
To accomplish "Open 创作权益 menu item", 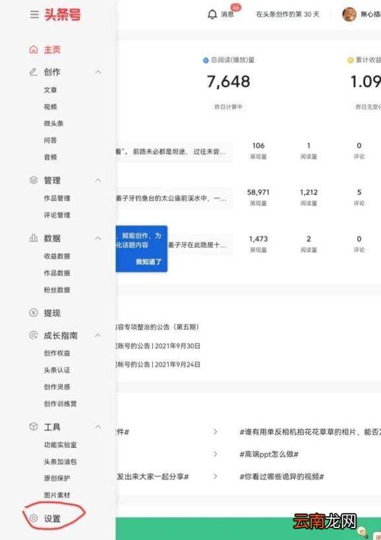I will pos(57,353).
